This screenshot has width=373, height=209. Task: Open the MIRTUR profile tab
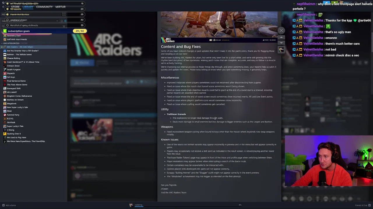[60, 7]
